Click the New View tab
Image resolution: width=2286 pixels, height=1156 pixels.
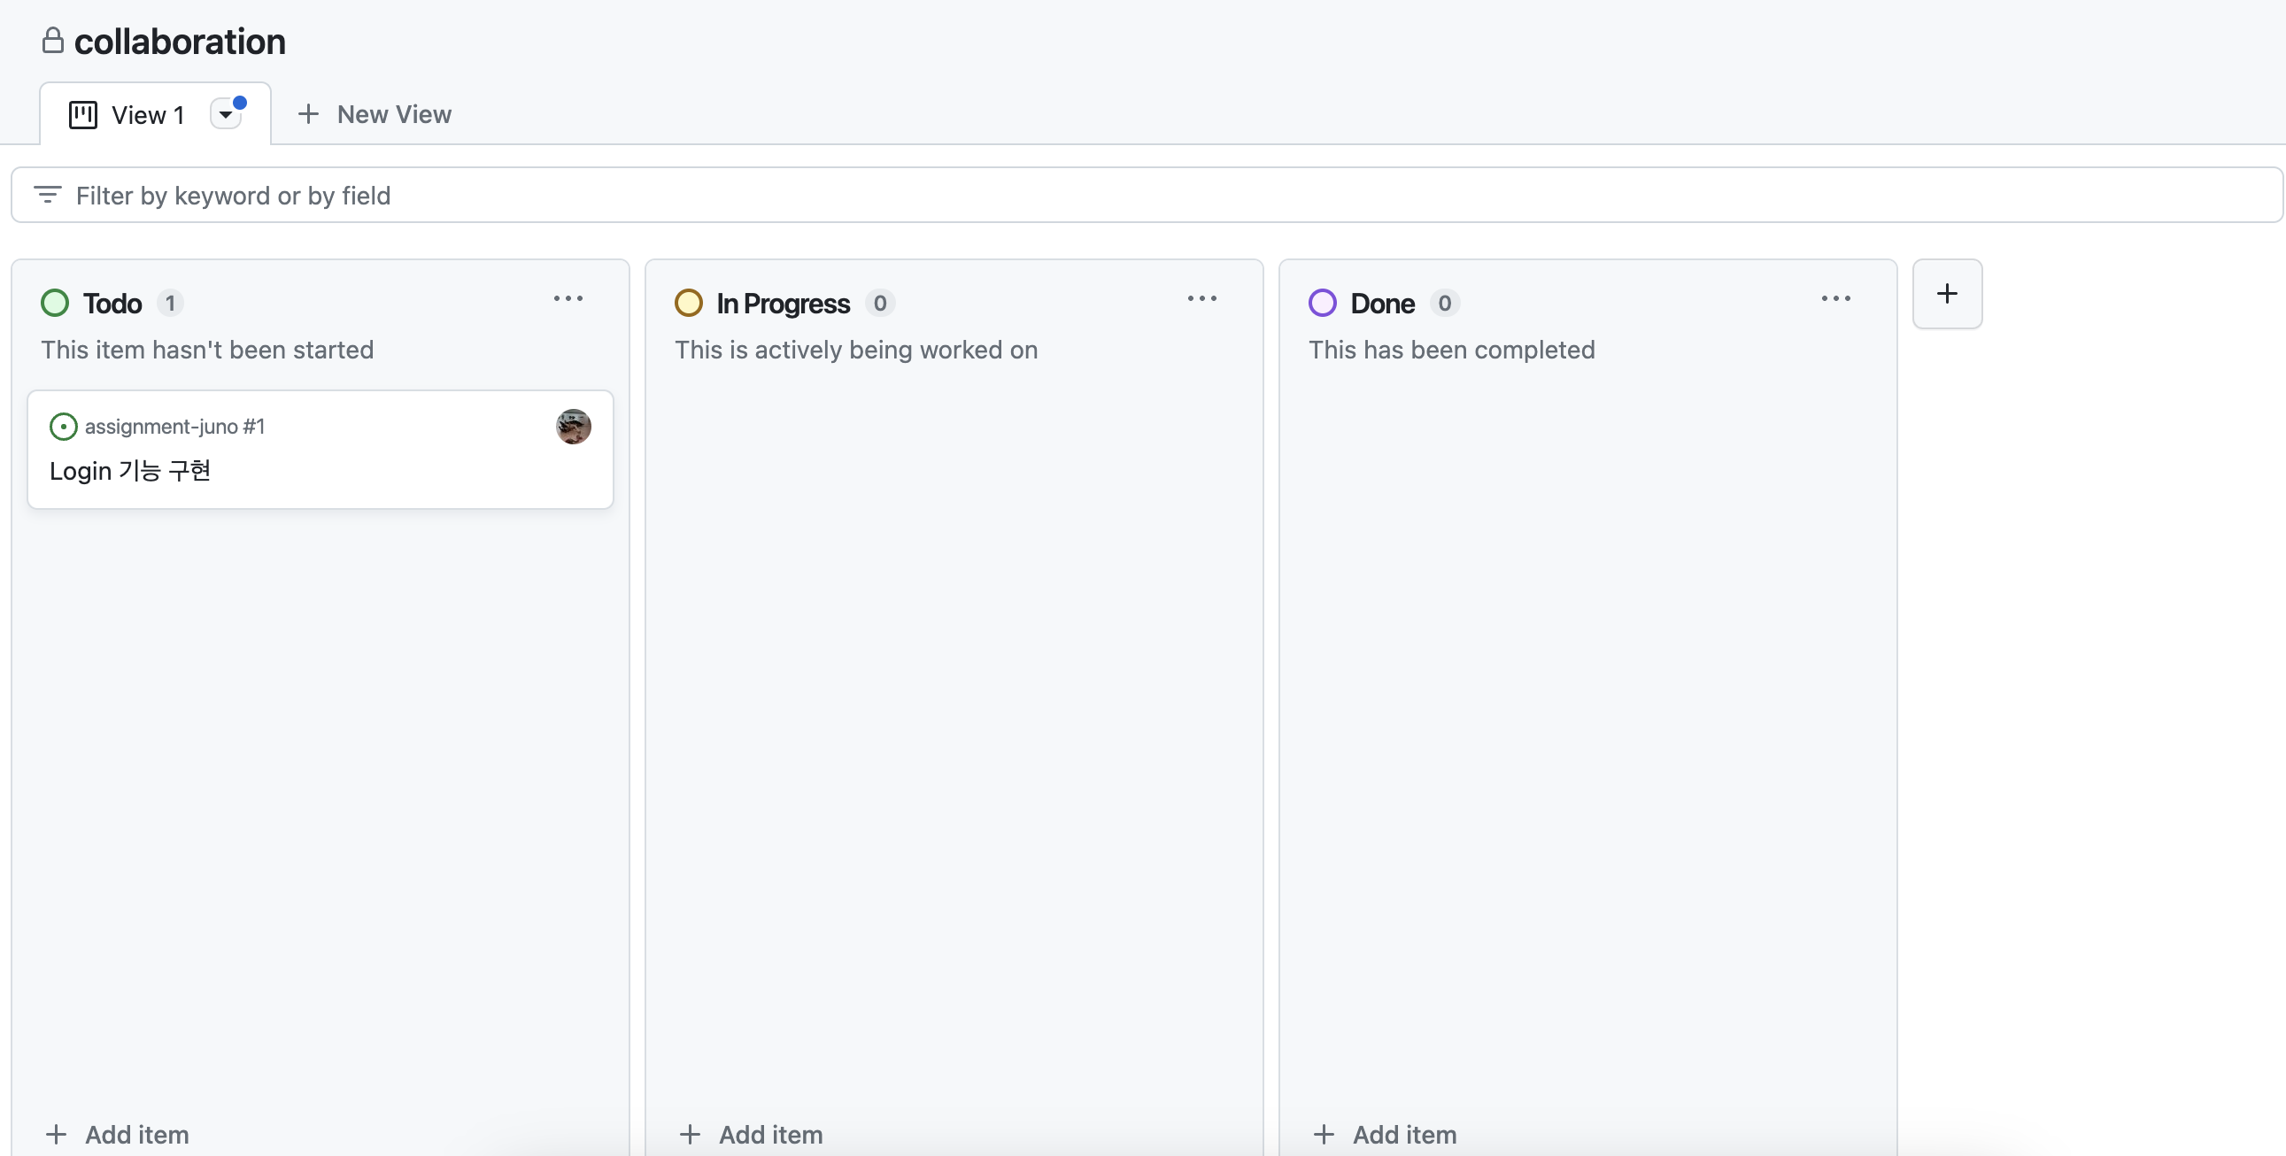tap(375, 114)
